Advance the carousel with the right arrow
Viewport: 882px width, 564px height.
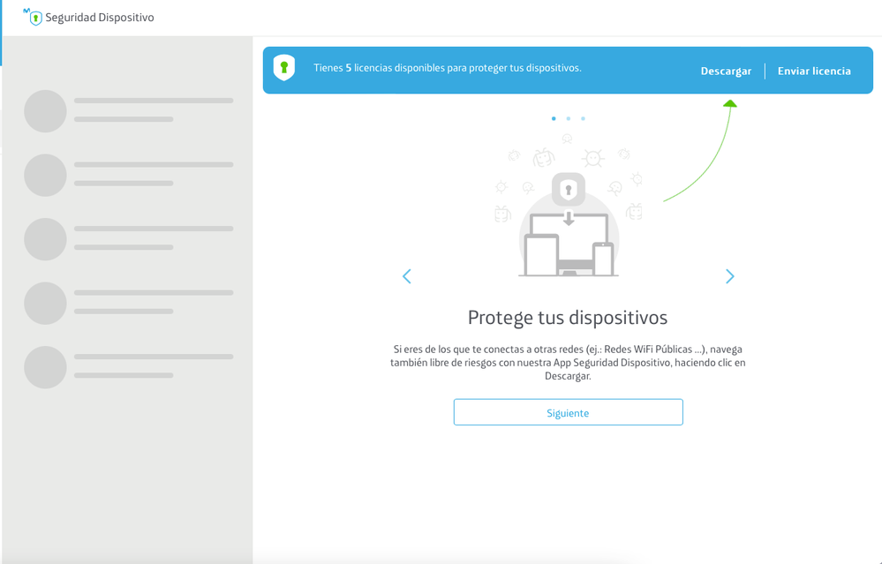pyautogui.click(x=729, y=276)
